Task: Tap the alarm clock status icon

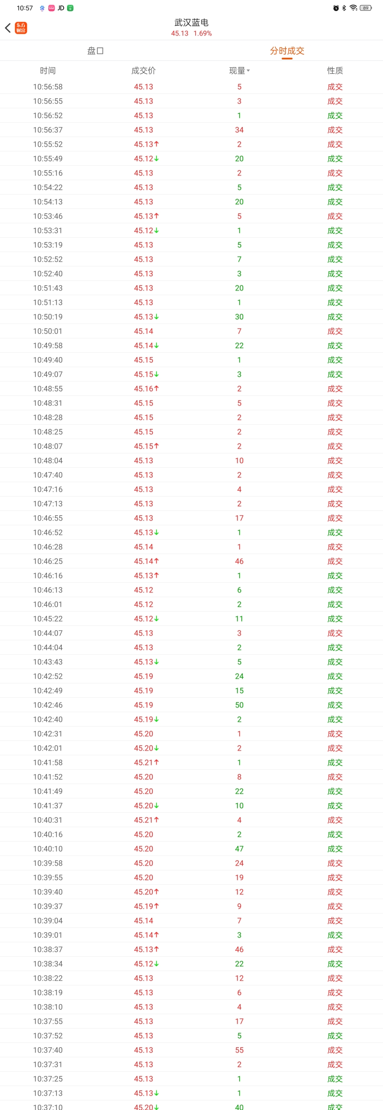Action: [x=336, y=8]
